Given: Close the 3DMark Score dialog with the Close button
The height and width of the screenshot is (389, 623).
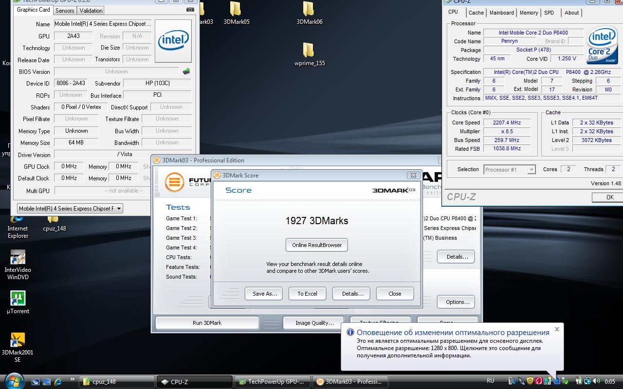Looking at the screenshot, I should 395,294.
